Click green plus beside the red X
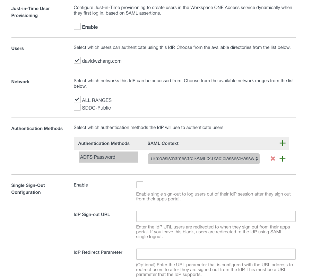This screenshot has height=277, width=329. [x=283, y=158]
